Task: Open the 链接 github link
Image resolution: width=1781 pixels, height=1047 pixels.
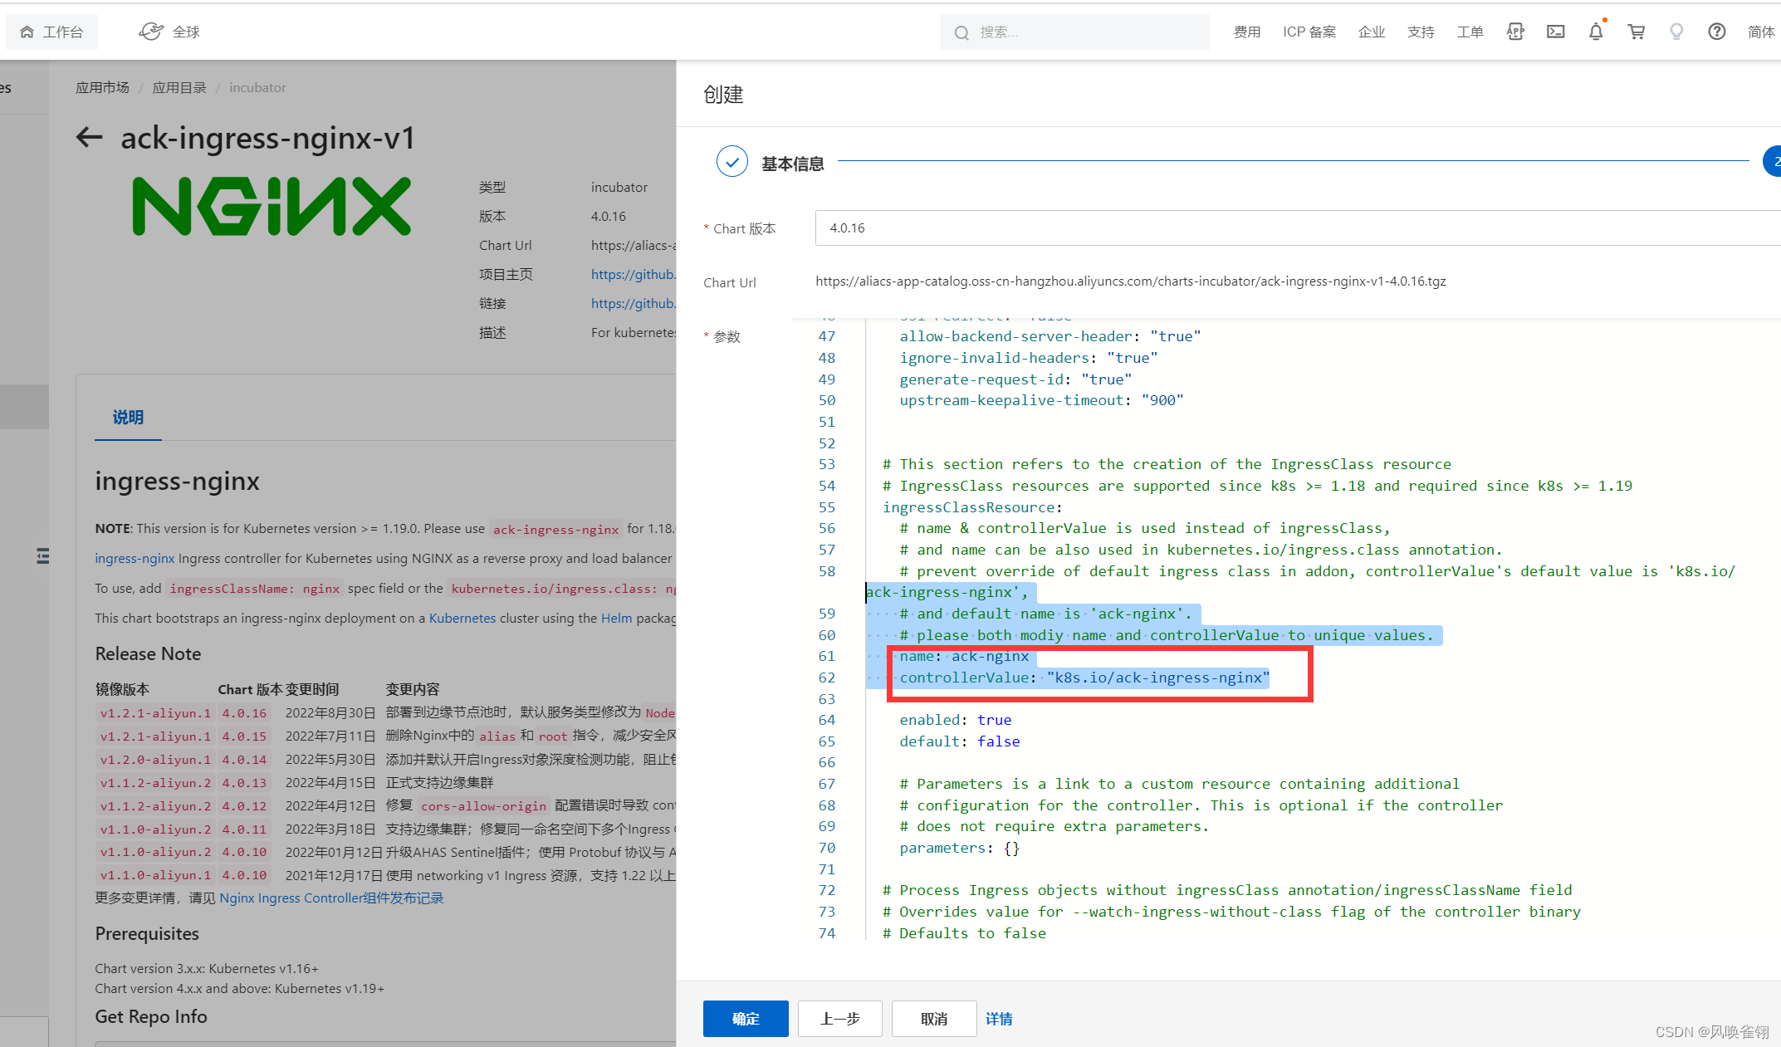Action: coord(633,303)
